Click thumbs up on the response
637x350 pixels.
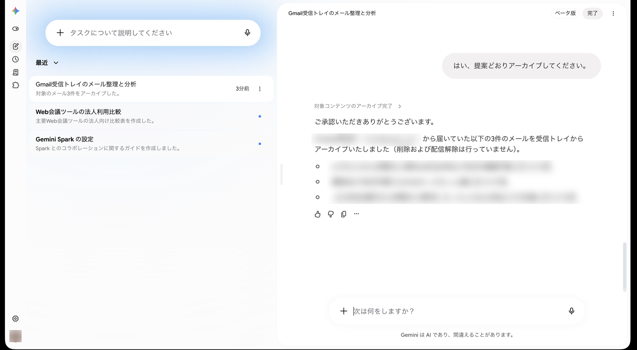(318, 214)
